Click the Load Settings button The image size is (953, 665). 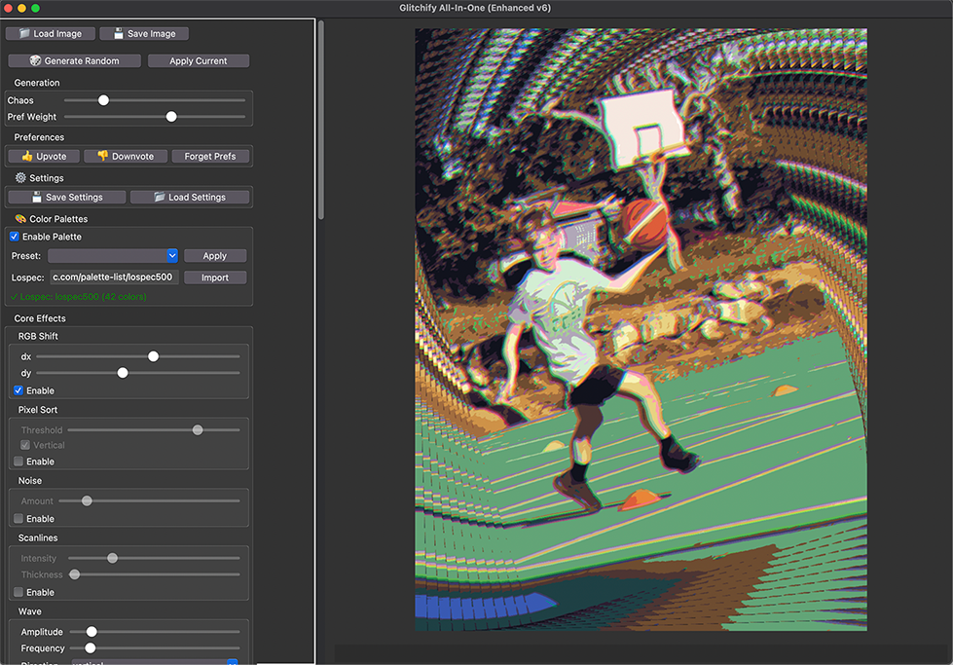pos(190,197)
